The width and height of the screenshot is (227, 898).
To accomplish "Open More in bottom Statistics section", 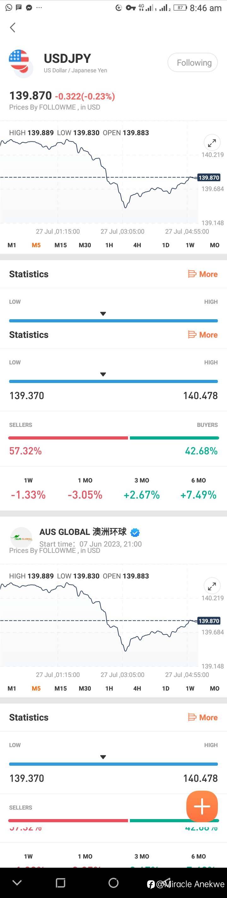I will point(203,717).
